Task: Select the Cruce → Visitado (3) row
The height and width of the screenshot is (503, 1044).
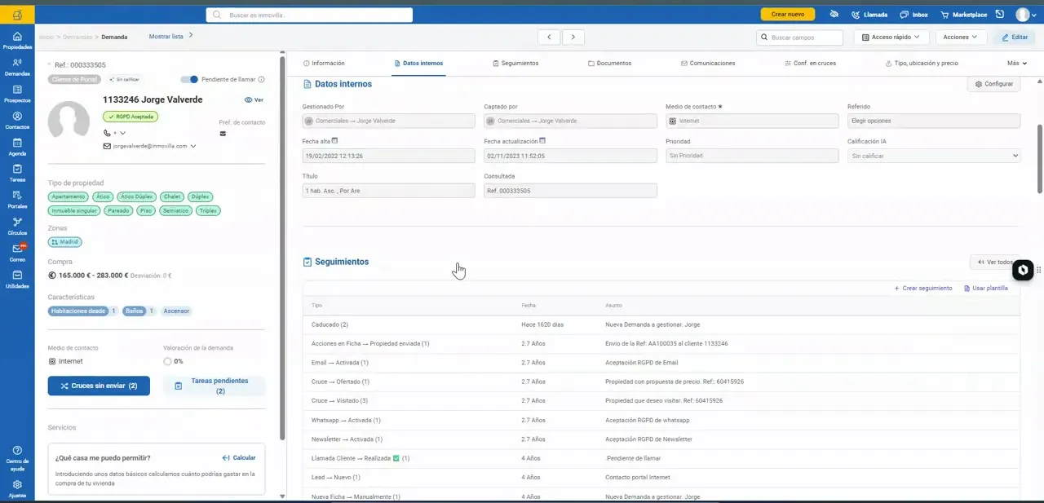Action: point(661,401)
